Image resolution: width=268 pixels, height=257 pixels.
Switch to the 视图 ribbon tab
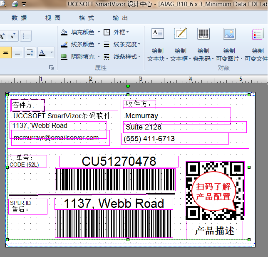pyautogui.click(x=53, y=18)
